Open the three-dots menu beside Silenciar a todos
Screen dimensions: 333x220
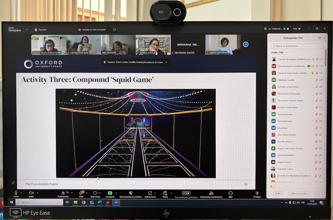pos(317,193)
